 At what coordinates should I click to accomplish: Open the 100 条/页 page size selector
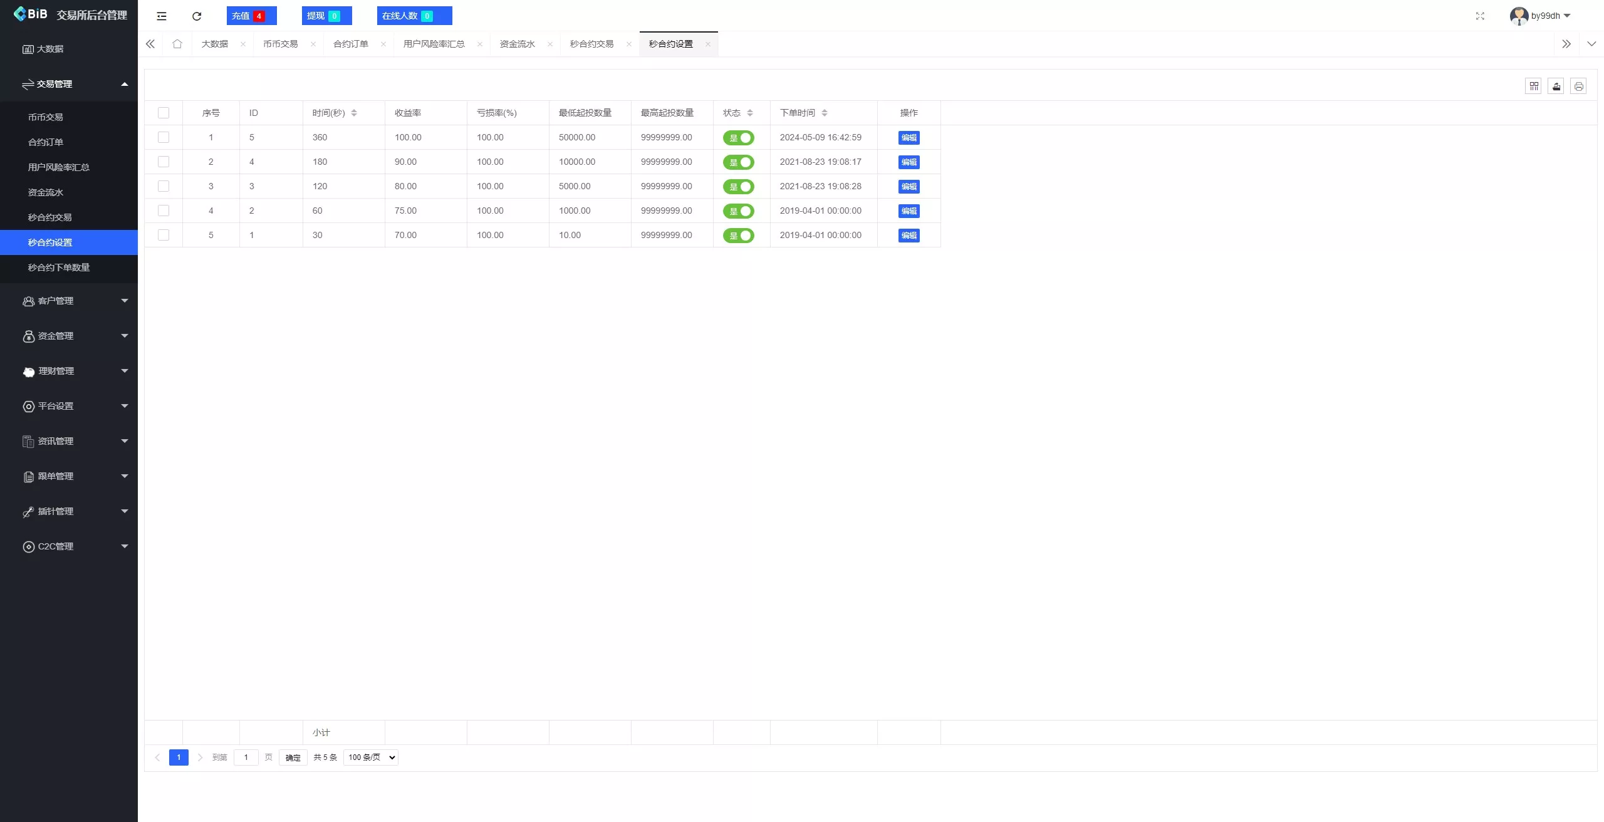pyautogui.click(x=370, y=757)
